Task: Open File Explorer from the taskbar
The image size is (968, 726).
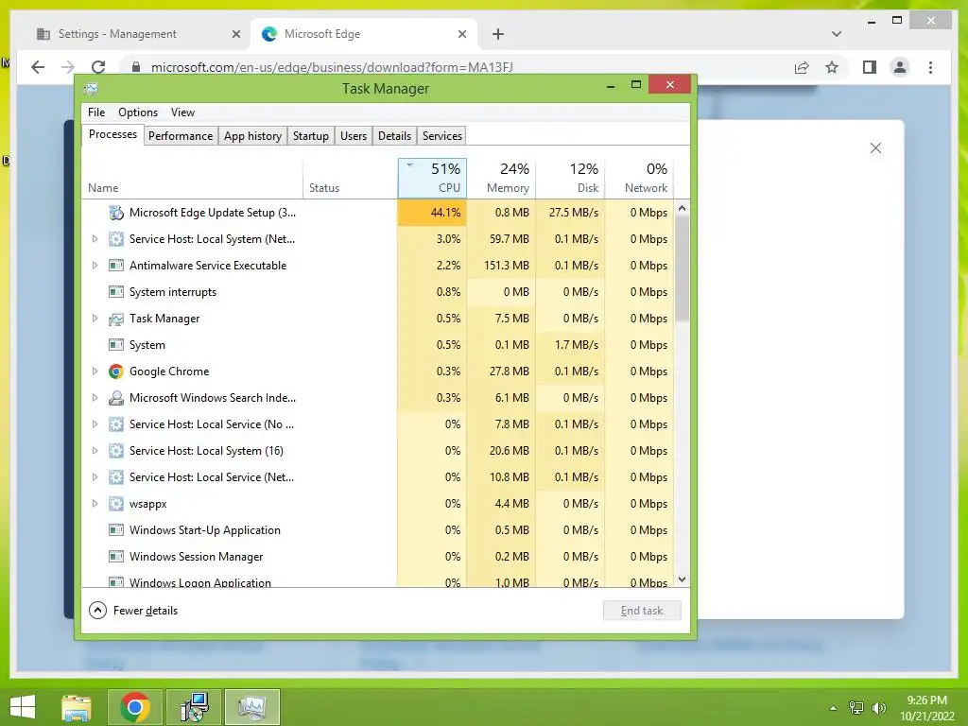Action: (x=77, y=707)
